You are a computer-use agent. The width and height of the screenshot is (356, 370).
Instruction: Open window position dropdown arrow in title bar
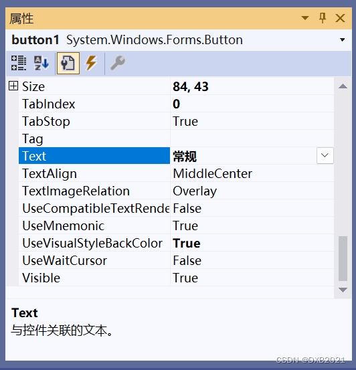[x=305, y=18]
